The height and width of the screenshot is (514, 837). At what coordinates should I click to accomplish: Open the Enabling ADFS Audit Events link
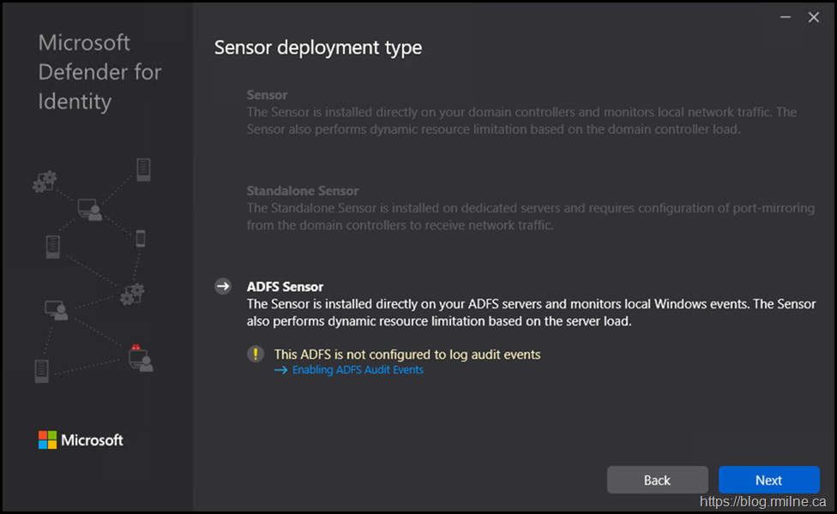tap(358, 370)
